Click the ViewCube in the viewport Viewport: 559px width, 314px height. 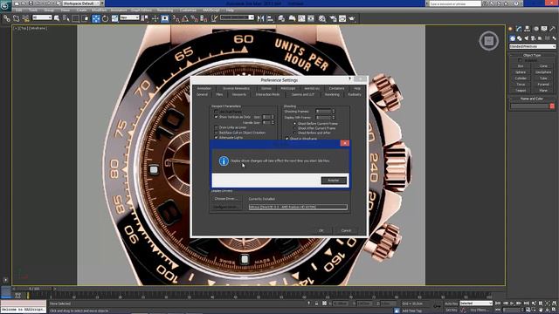coord(489,41)
